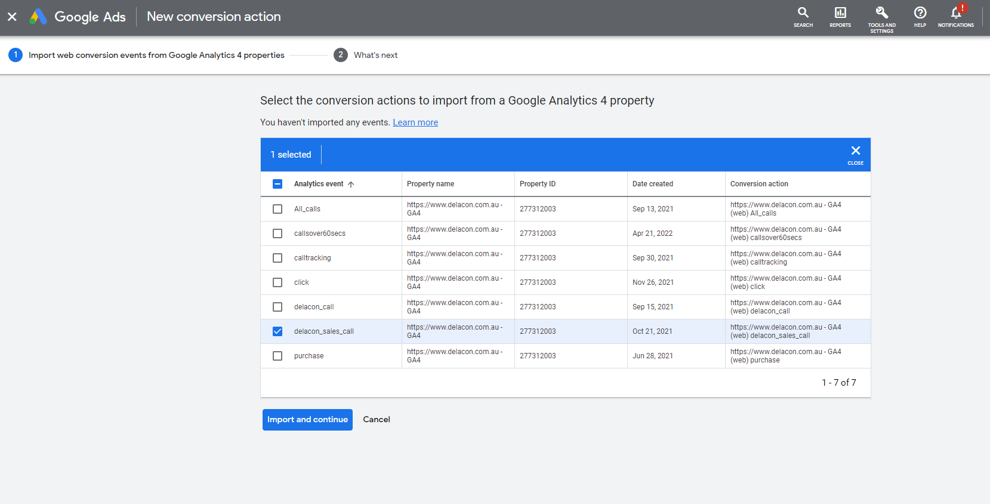Image resolution: width=990 pixels, height=504 pixels.
Task: Click date Sep 13, 2021
Action: click(653, 209)
